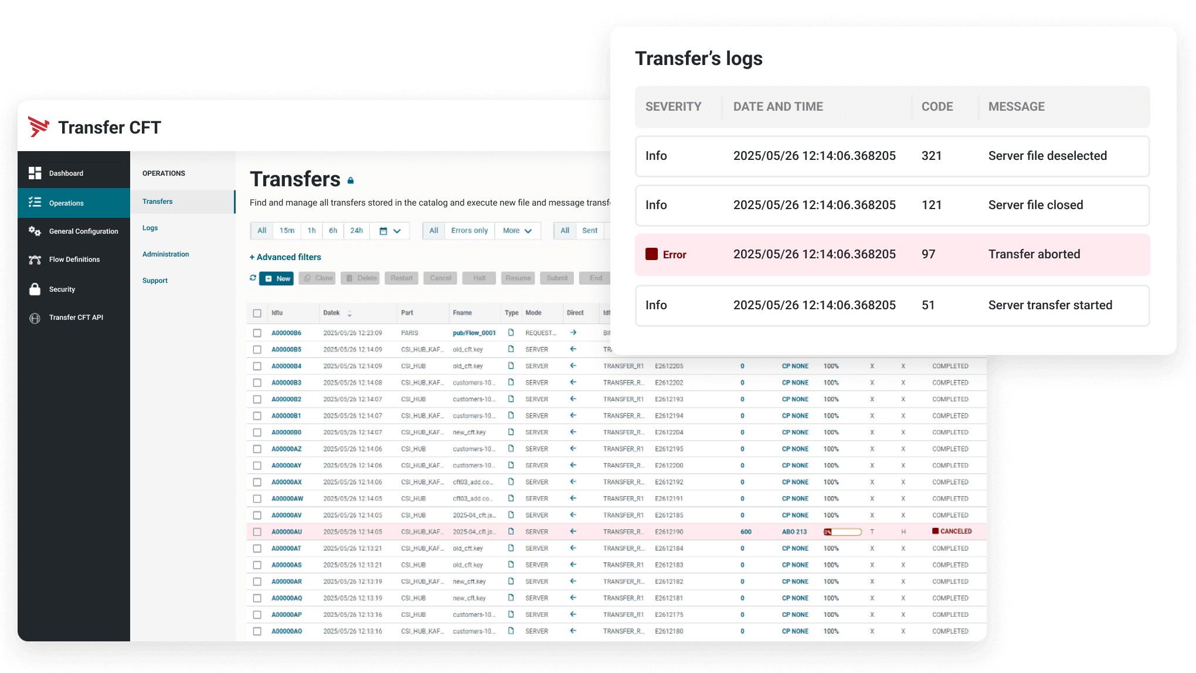Click the progress bar of canceled transfer
Screen dimensions: 1196x673
(x=842, y=532)
